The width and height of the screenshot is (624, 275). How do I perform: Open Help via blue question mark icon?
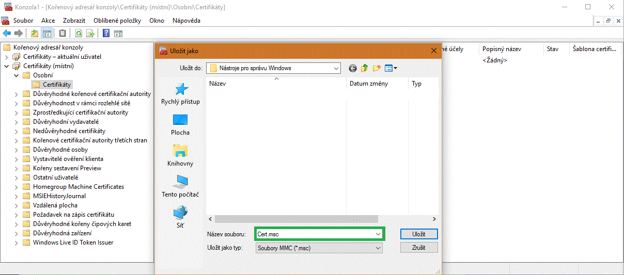point(106,34)
